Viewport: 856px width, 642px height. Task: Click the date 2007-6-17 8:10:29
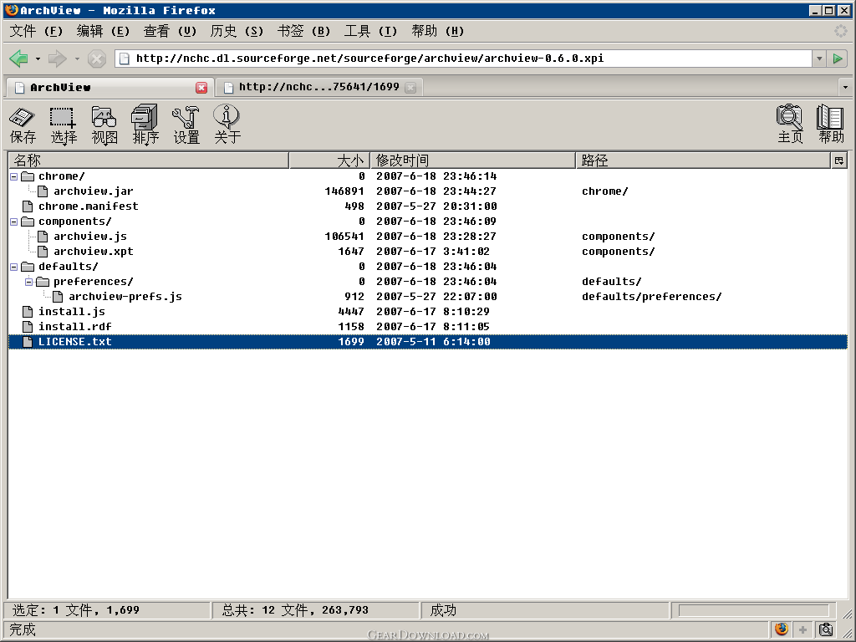(433, 312)
